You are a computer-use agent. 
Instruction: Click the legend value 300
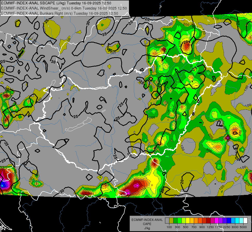(x=177, y=227)
